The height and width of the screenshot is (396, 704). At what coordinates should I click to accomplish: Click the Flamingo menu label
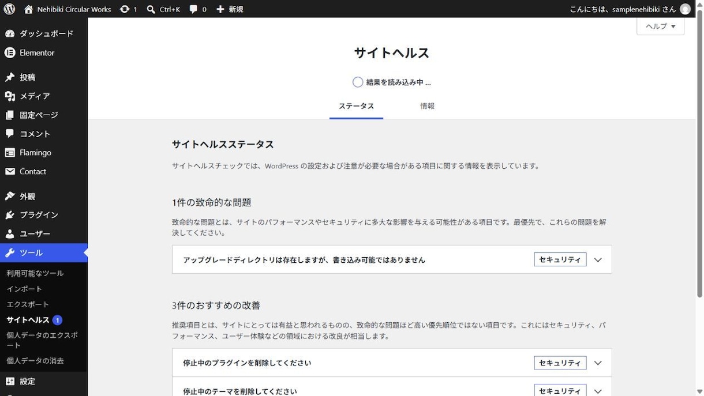point(36,153)
